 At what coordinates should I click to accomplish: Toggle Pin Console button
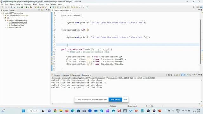187,75
